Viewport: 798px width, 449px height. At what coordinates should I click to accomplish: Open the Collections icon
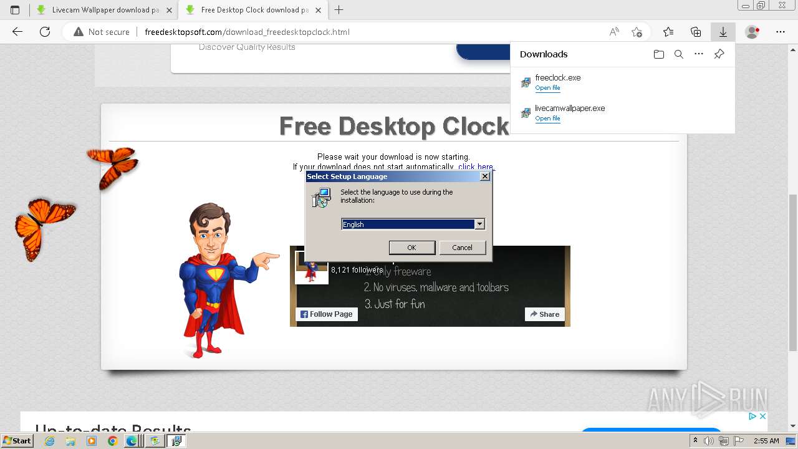pyautogui.click(x=696, y=32)
